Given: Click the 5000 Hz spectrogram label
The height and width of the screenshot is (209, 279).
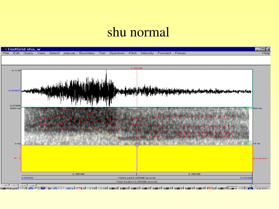Looking at the screenshot, I should [16, 108].
